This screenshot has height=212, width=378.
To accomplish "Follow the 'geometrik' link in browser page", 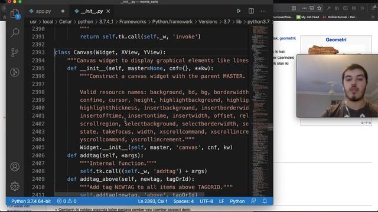I will pos(288,38).
